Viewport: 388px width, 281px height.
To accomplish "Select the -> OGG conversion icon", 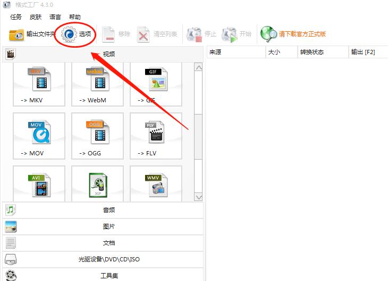I will coord(97,133).
